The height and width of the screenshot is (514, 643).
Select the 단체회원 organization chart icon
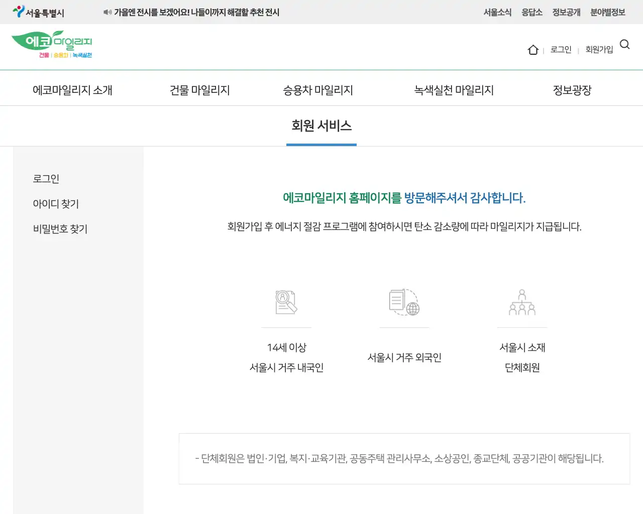[x=522, y=302]
